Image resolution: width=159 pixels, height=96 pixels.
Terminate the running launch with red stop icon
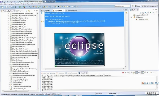point(123,73)
